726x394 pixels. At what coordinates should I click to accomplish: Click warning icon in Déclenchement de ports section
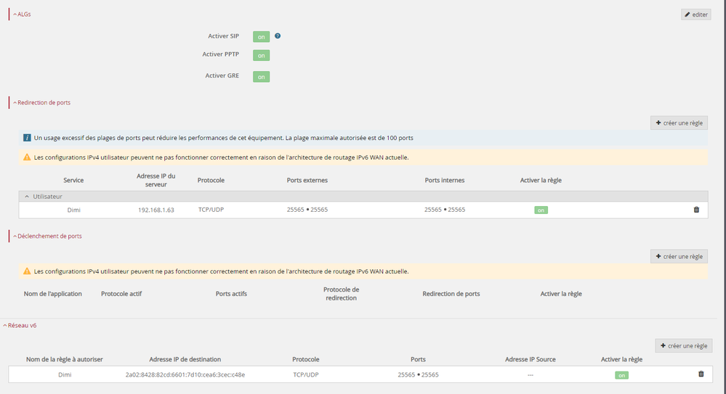click(27, 271)
